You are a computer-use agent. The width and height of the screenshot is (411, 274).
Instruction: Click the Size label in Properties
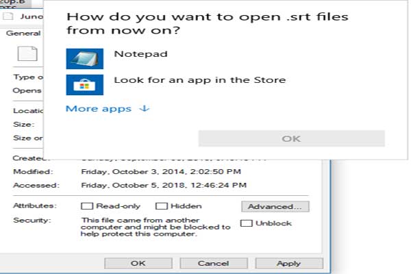(x=24, y=124)
